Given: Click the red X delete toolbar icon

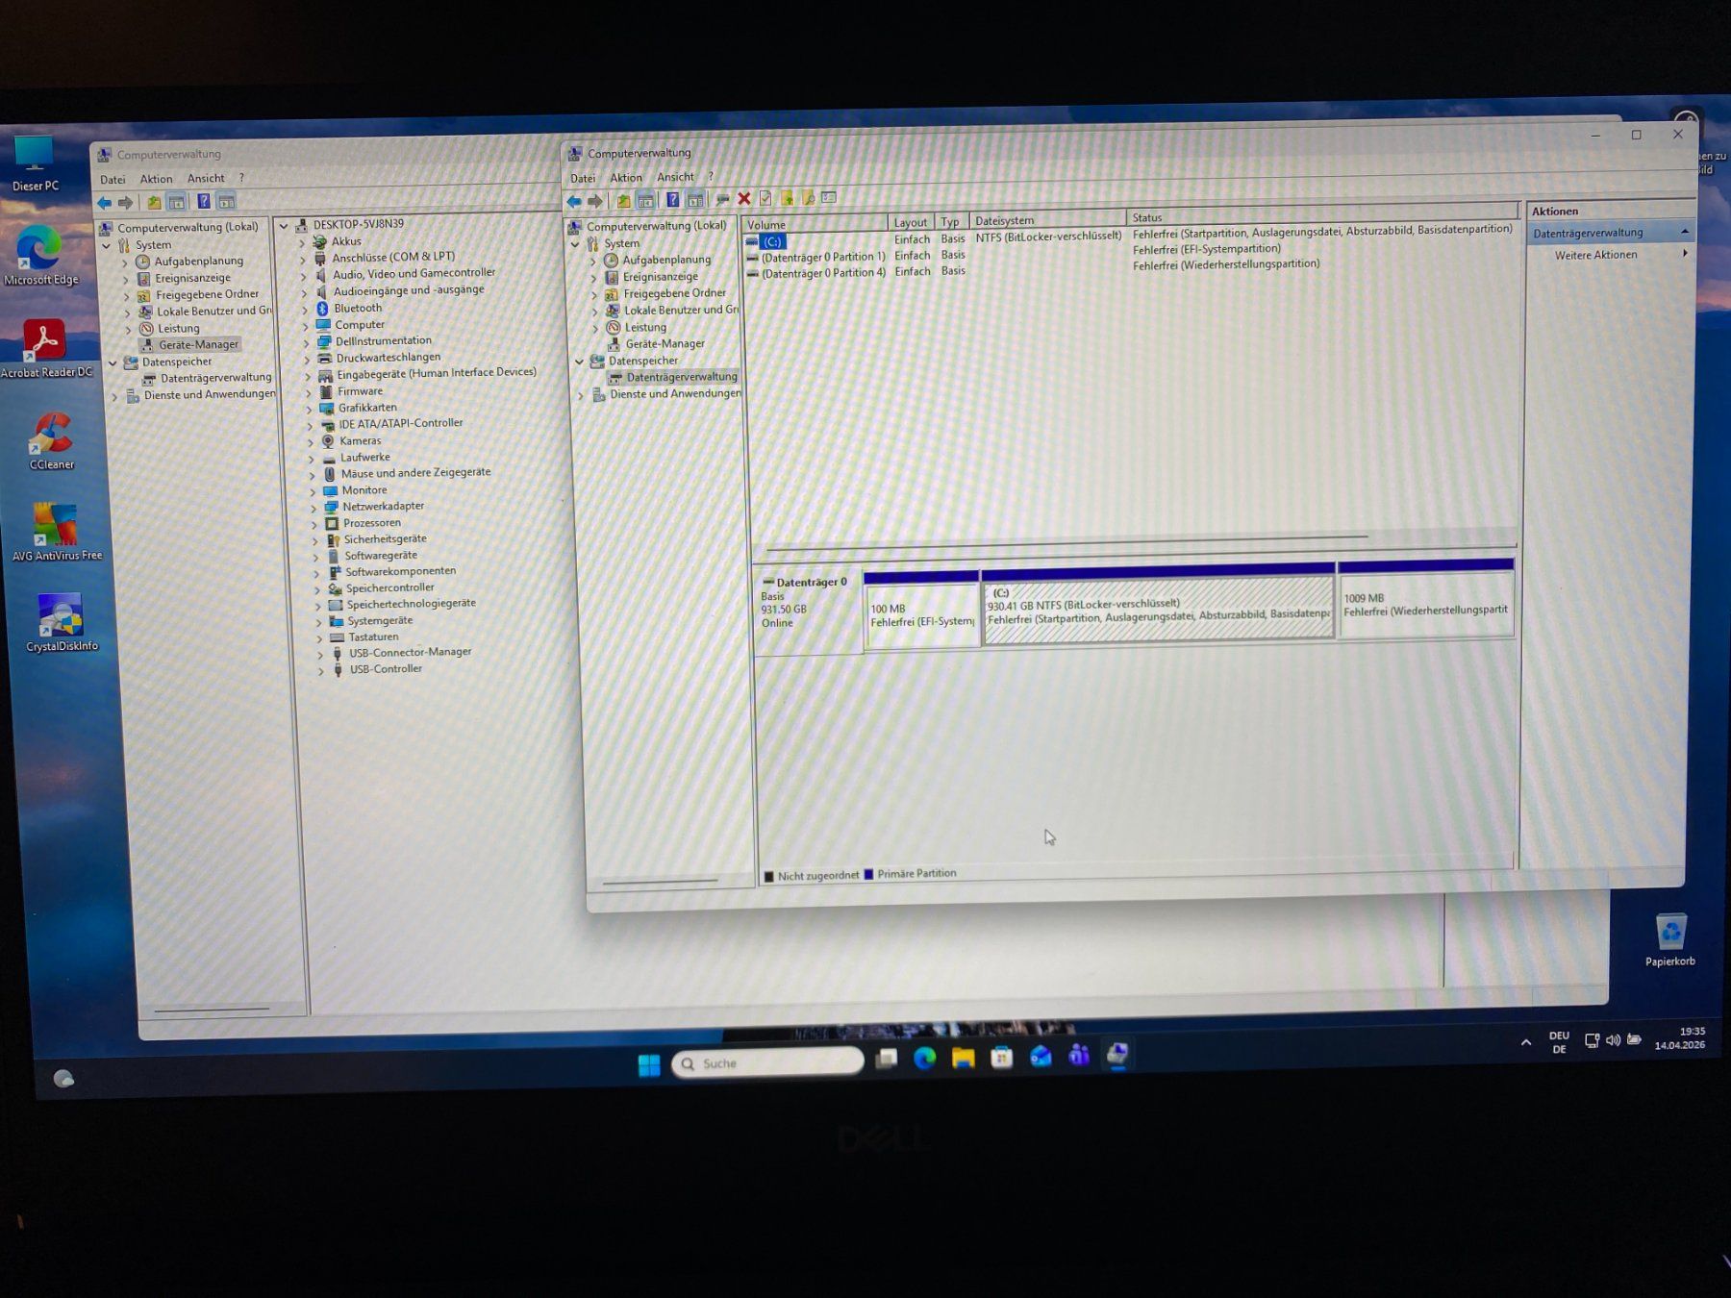Looking at the screenshot, I should click(x=743, y=199).
